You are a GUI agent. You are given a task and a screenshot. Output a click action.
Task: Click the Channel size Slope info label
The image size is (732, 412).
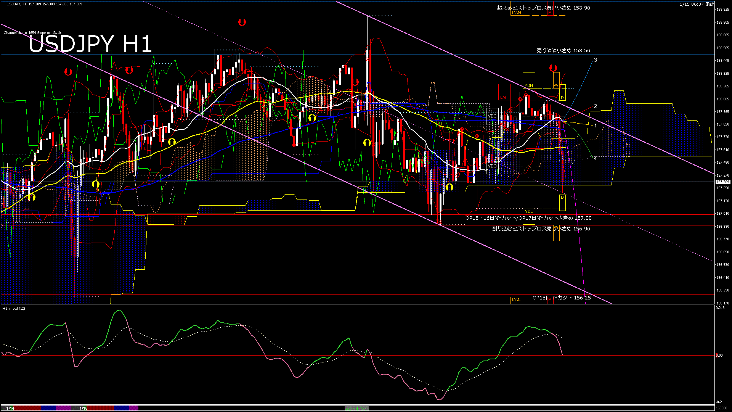point(32,32)
